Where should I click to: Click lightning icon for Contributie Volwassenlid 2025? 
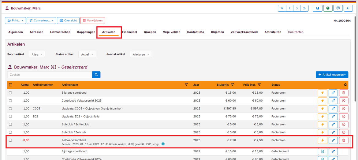pyautogui.click(x=323, y=101)
